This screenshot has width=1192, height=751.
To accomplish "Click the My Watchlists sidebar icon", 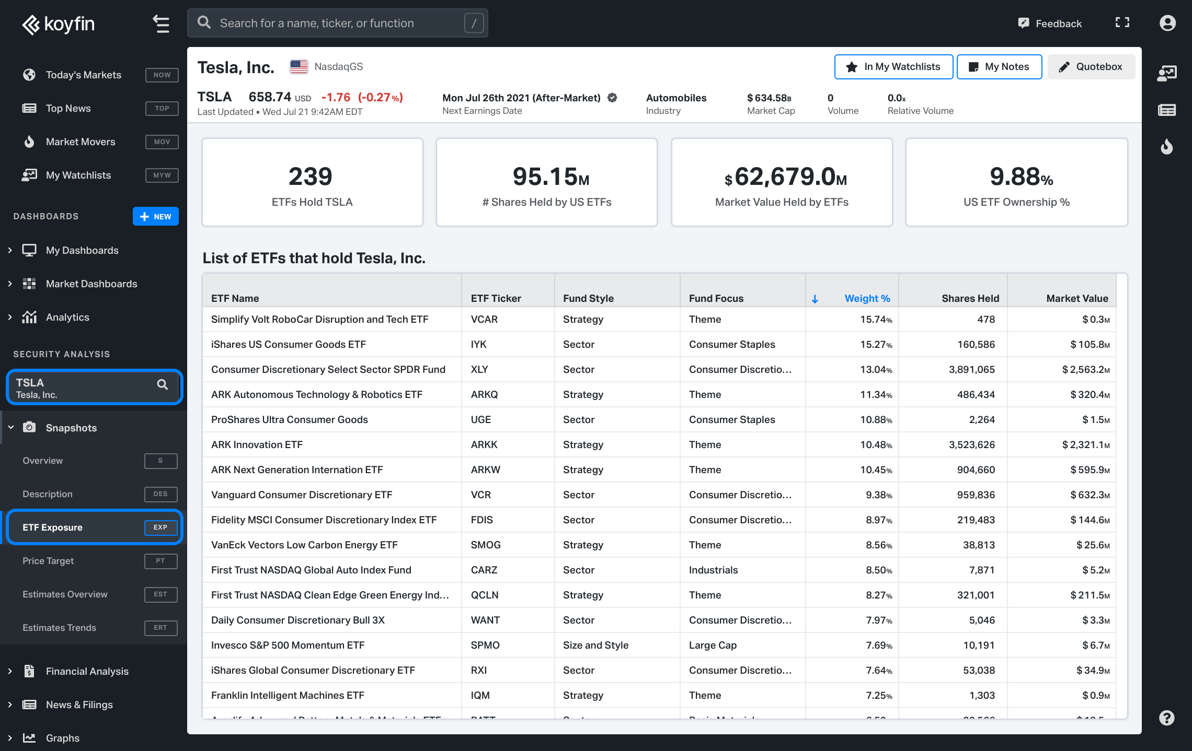I will [29, 175].
